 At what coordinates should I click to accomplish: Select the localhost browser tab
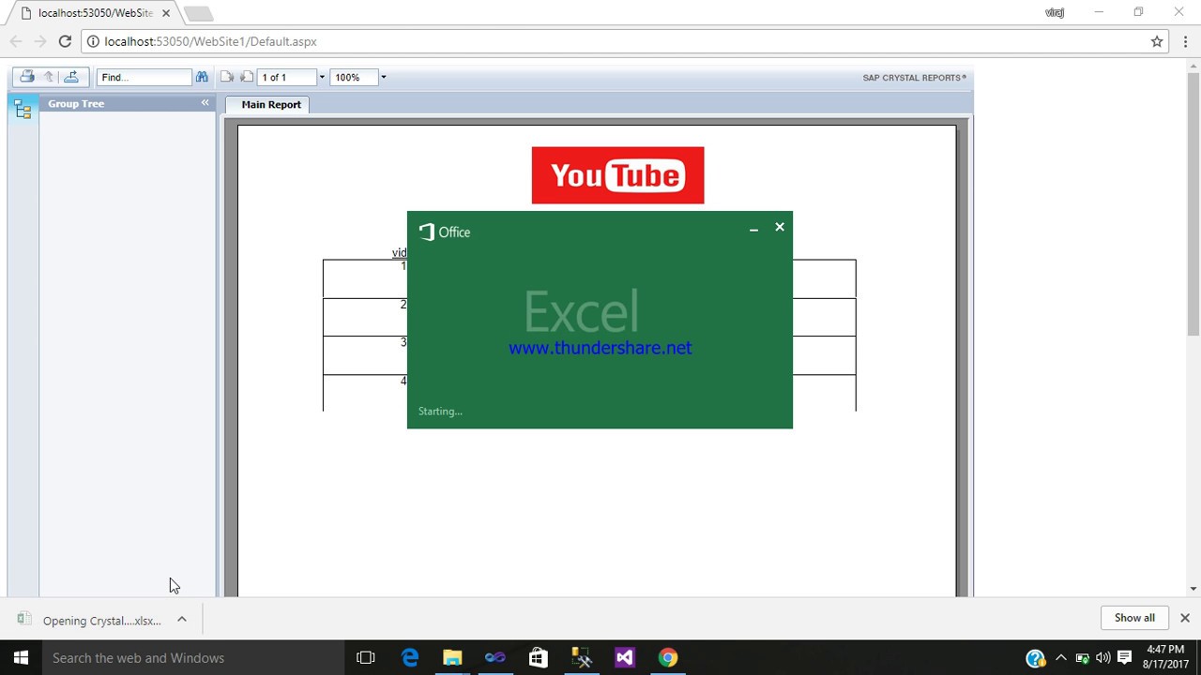point(95,13)
